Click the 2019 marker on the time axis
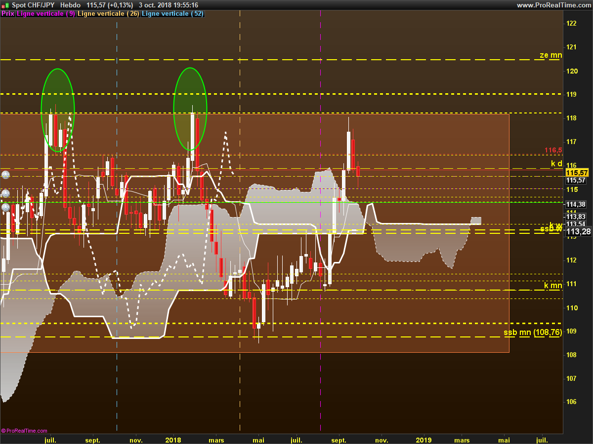This screenshot has width=593, height=444. (424, 440)
